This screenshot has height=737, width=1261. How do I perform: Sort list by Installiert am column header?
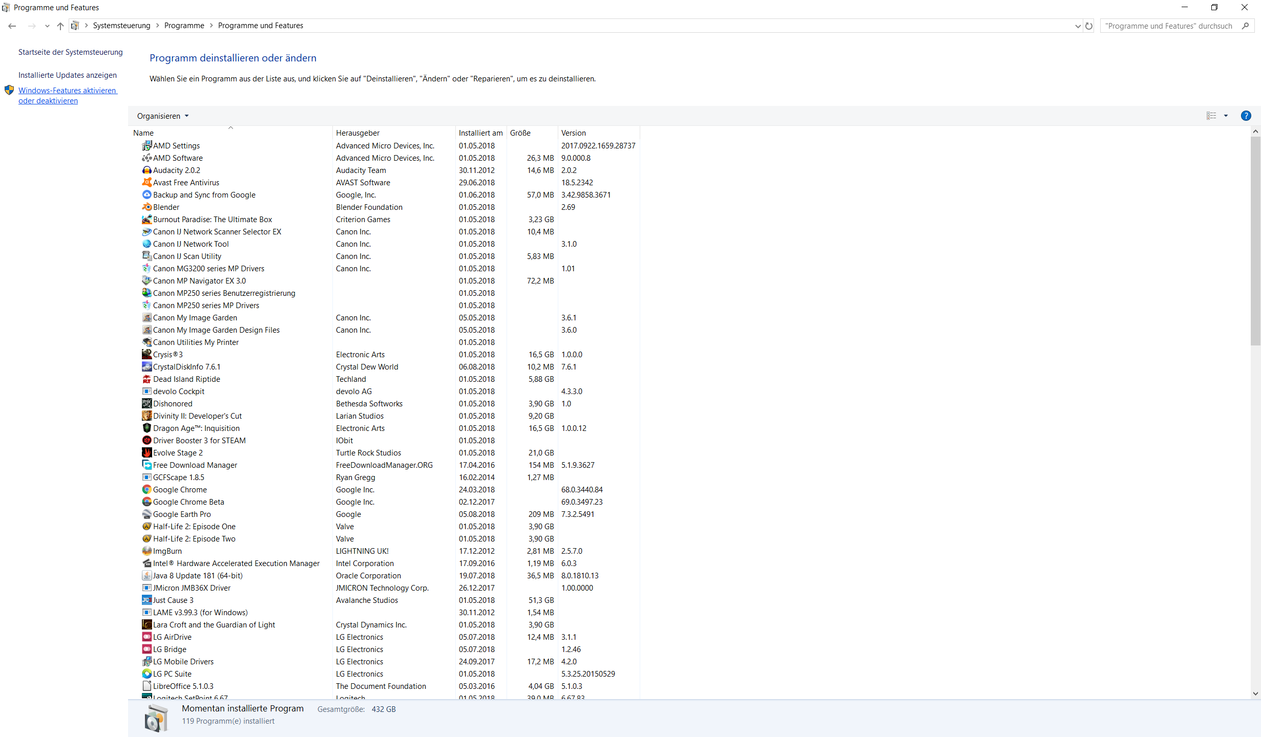(481, 133)
